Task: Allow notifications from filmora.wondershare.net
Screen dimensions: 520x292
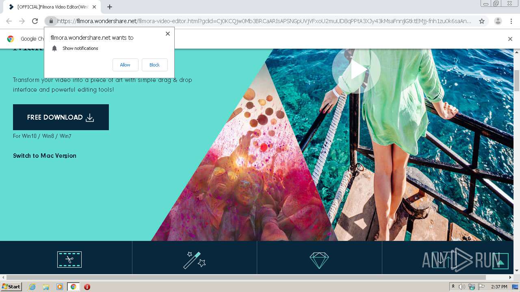Action: [125, 65]
